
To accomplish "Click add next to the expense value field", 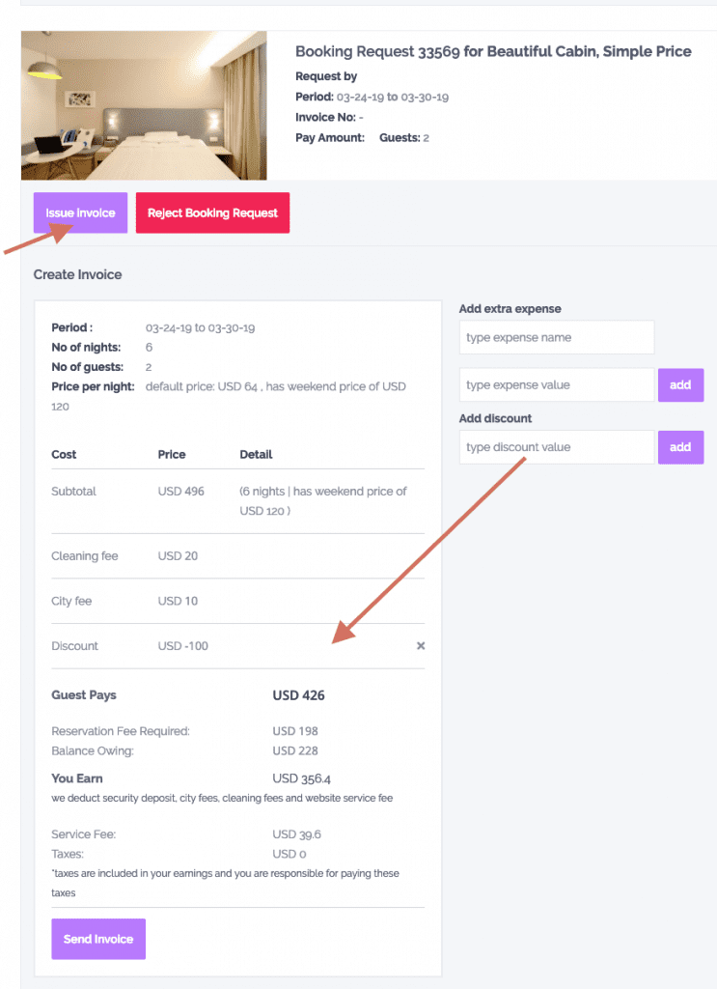I will (x=680, y=384).
